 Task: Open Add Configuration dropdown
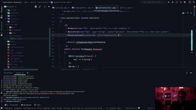153,2
